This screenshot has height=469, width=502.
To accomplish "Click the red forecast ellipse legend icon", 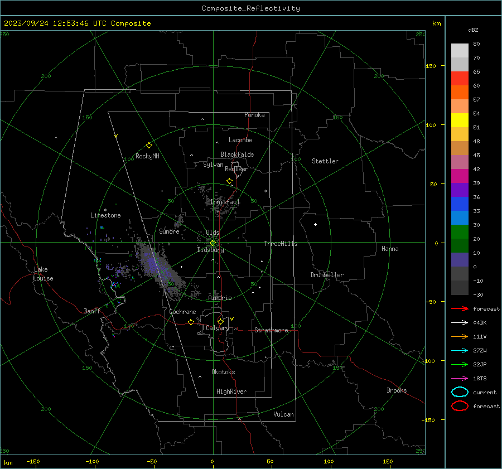I will pyautogui.click(x=460, y=406).
